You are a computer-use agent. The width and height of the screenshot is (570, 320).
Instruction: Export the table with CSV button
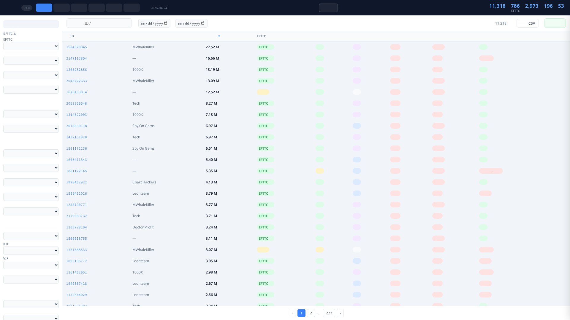[528, 23]
